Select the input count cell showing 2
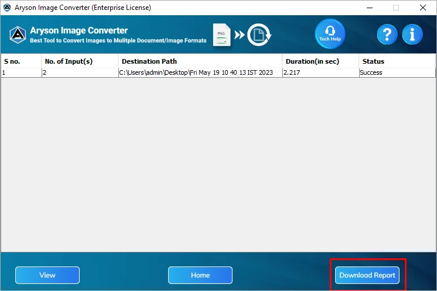The height and width of the screenshot is (291, 437). [x=80, y=72]
